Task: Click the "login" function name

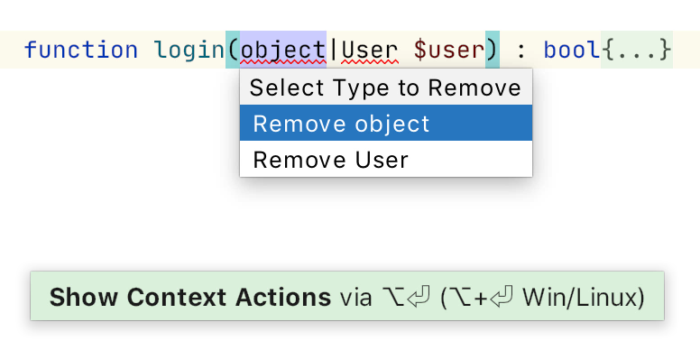Action: pyautogui.click(x=189, y=50)
